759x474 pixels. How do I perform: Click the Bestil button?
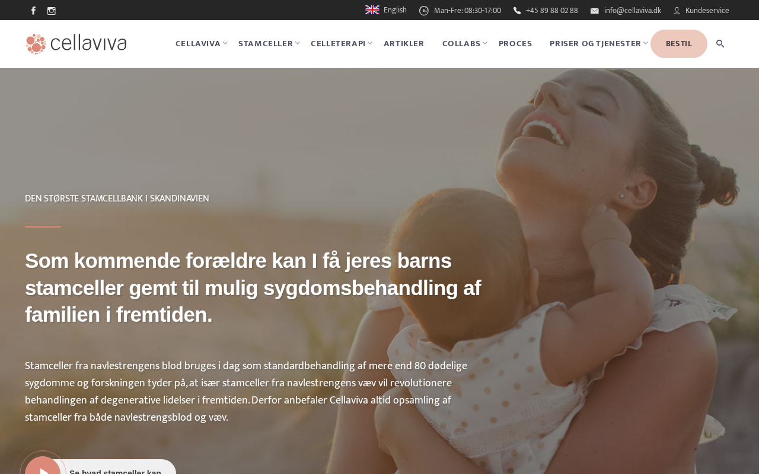679,44
